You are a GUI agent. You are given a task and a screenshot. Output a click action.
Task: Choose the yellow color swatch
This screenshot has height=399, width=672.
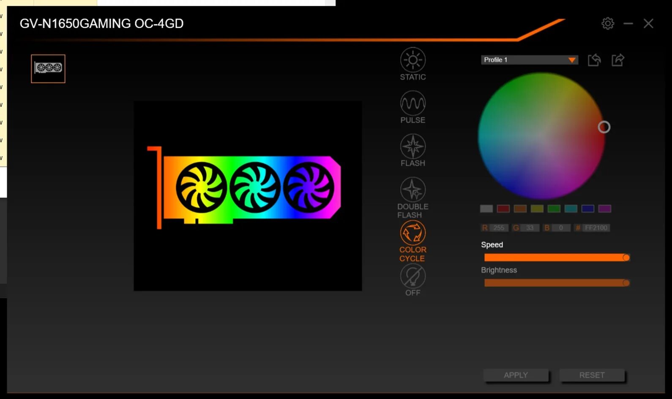(537, 209)
